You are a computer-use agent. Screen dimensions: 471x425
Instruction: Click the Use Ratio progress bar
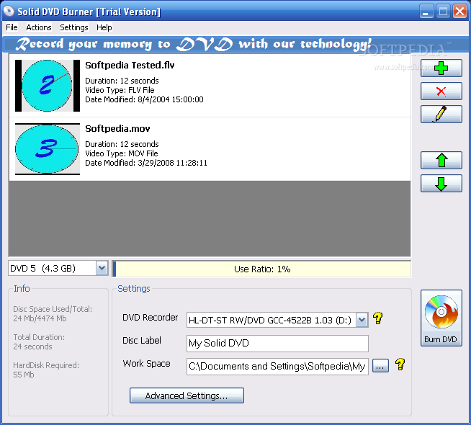pyautogui.click(x=261, y=269)
